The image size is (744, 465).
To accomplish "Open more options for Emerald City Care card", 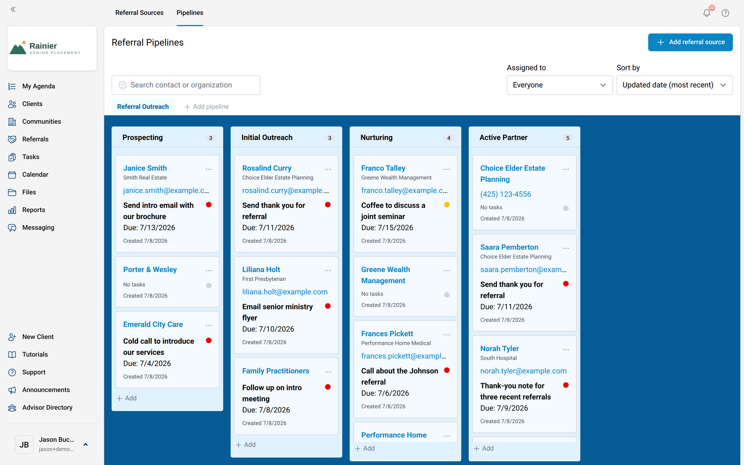I will click(209, 325).
